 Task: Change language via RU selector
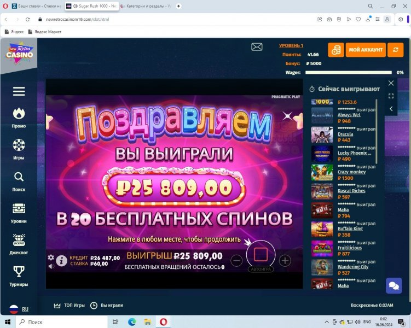click(19, 309)
